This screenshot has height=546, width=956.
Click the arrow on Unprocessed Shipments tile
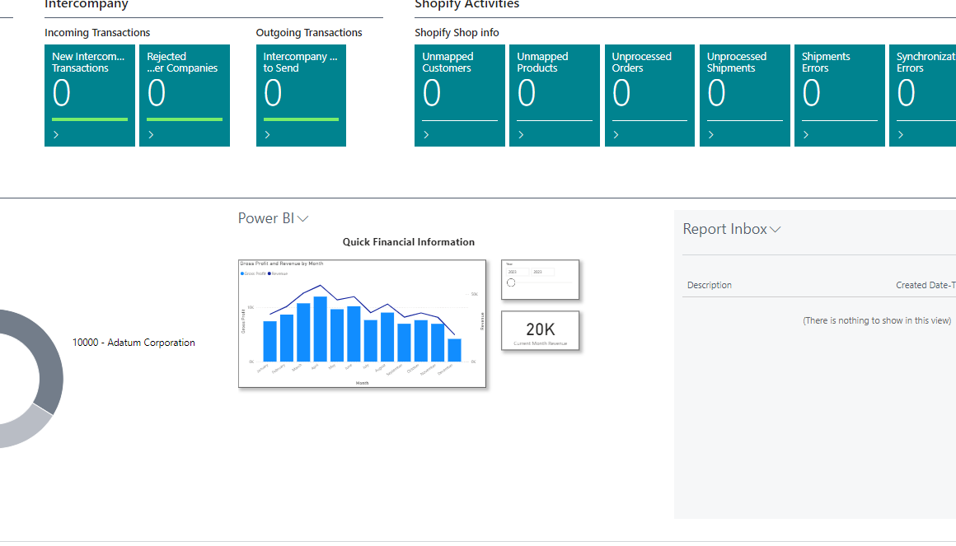pos(710,135)
